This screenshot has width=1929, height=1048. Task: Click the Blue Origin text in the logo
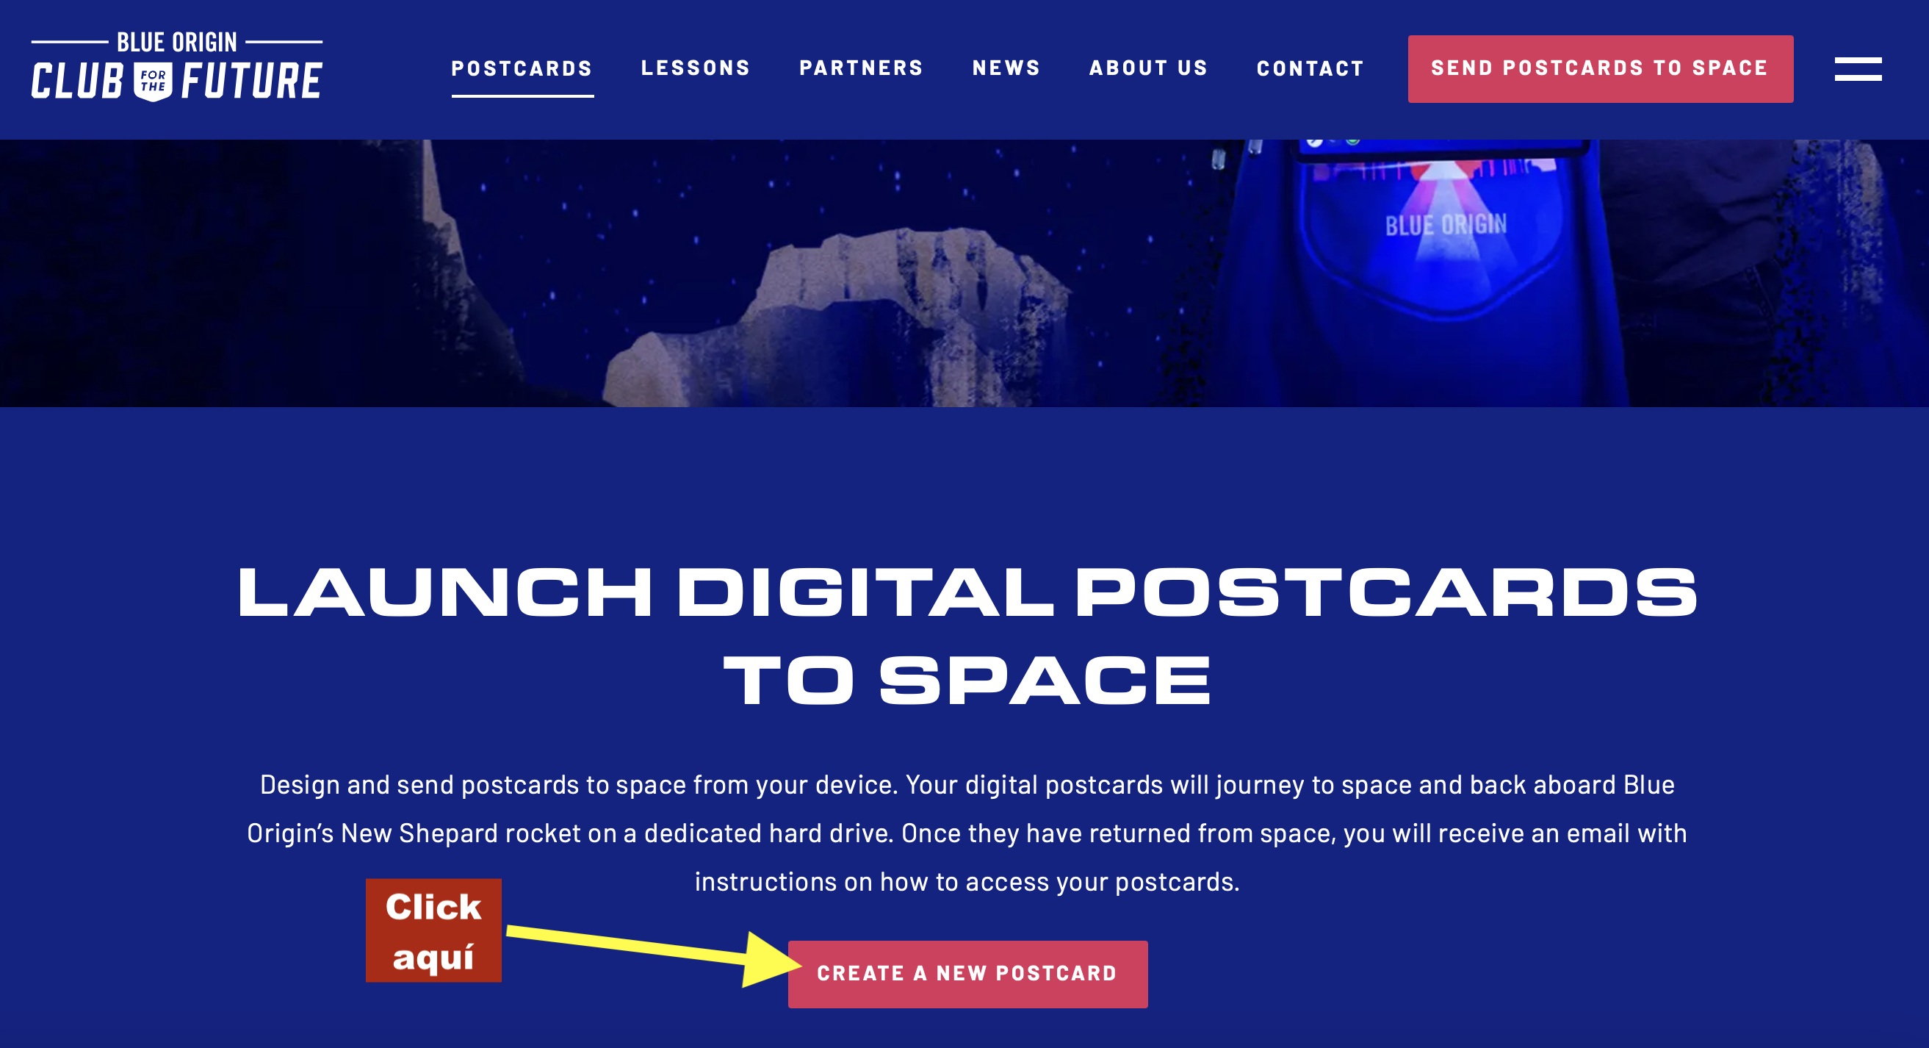(x=177, y=43)
